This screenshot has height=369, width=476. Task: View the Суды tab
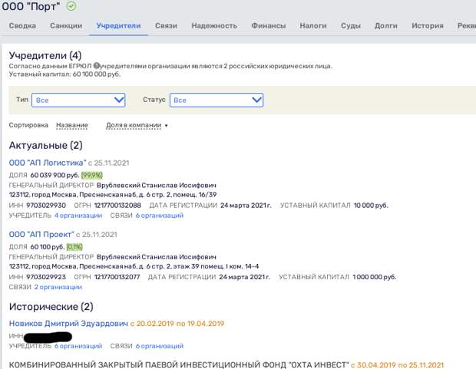[x=351, y=26]
